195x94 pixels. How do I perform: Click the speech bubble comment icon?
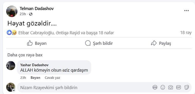[88, 43]
